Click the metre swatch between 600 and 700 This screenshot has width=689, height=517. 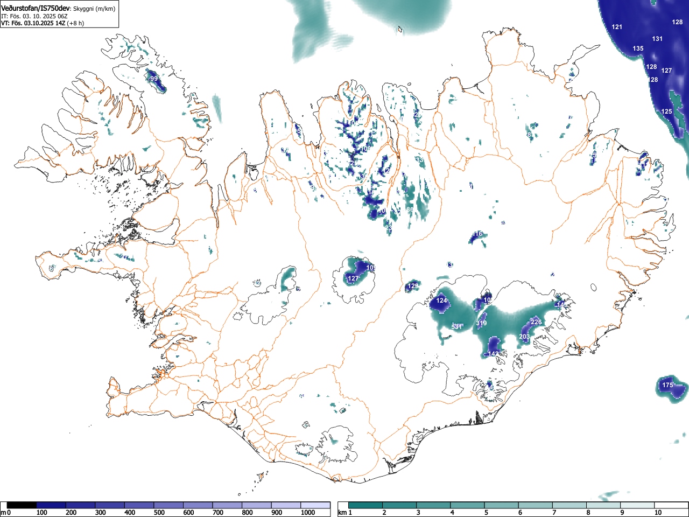click(198, 505)
